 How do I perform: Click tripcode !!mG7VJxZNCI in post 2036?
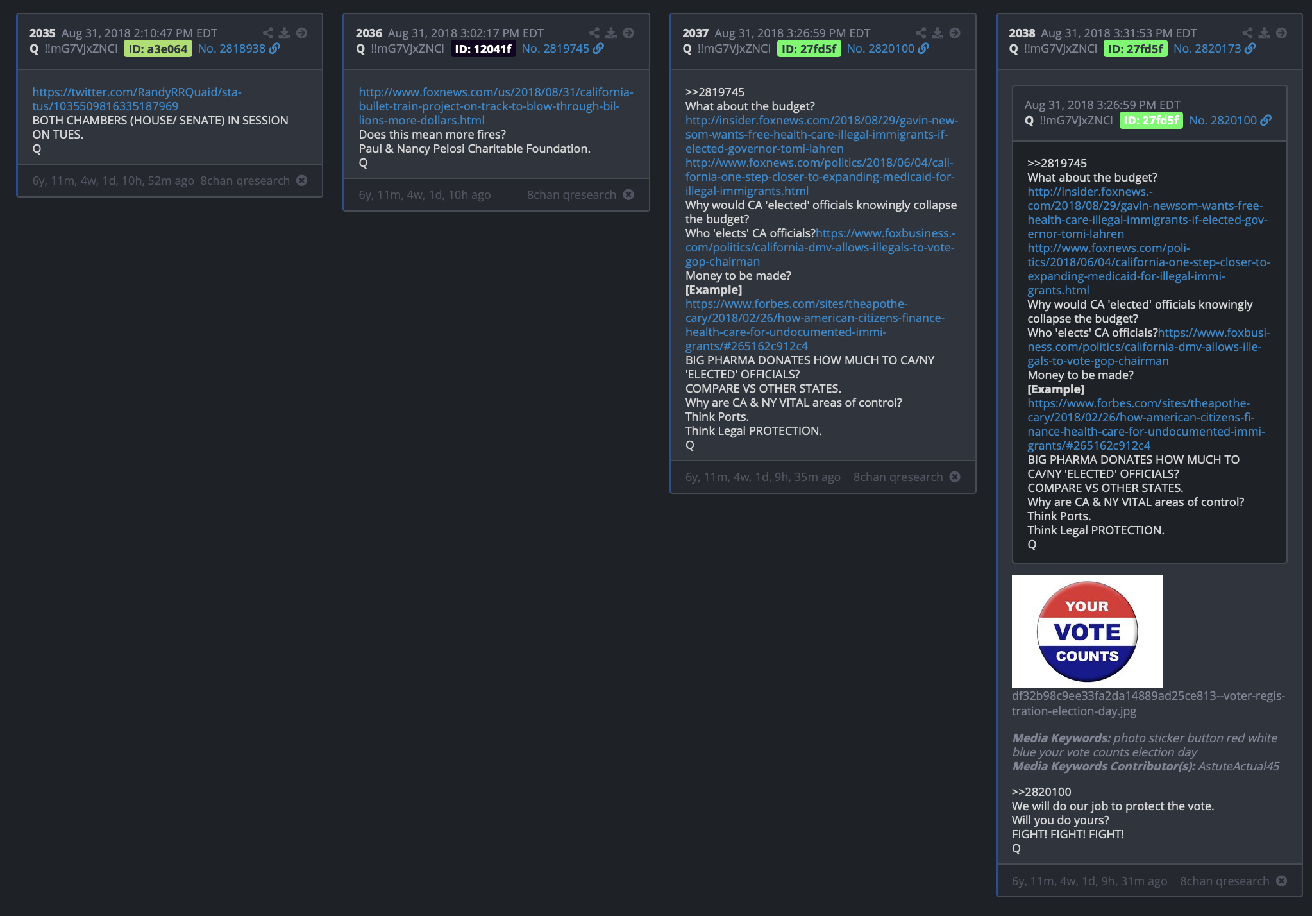407,48
